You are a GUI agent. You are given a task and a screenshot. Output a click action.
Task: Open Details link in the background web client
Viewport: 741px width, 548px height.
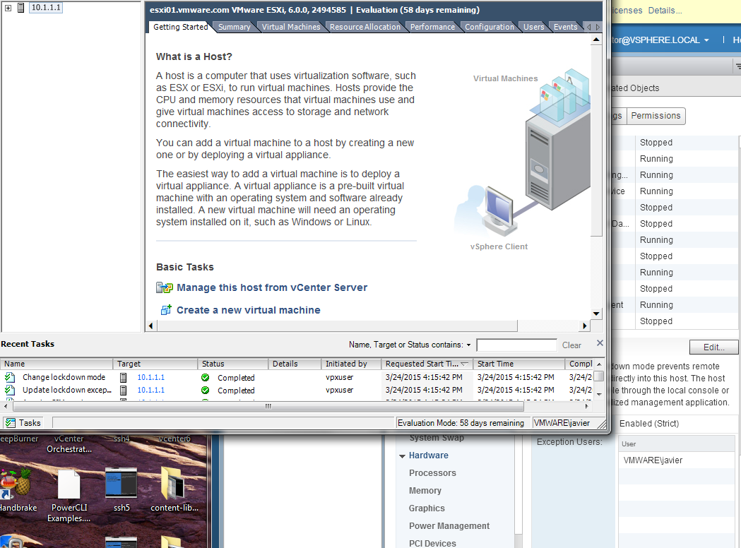coord(665,11)
